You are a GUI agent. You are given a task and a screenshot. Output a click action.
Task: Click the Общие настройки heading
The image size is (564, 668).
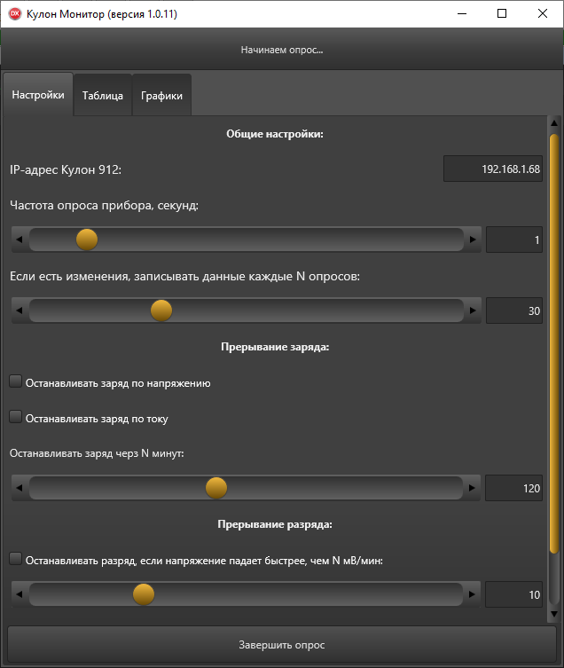point(275,134)
